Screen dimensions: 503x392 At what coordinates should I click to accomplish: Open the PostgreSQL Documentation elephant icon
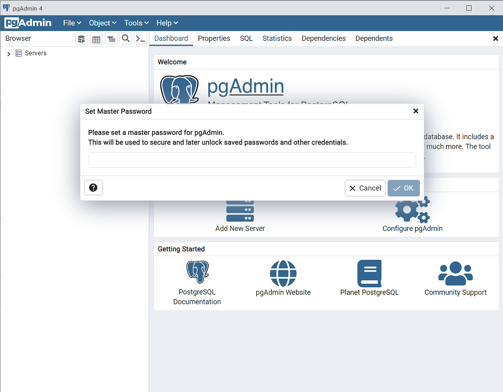197,271
